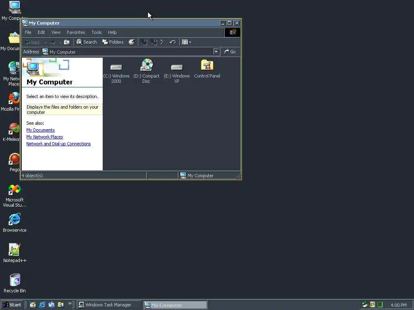Click the Start button

pyautogui.click(x=12, y=305)
